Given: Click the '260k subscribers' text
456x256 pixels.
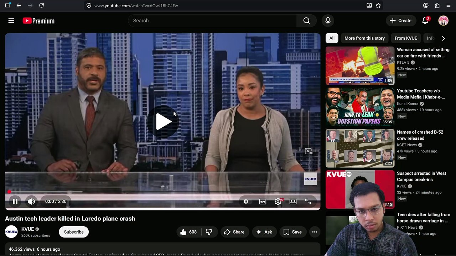Looking at the screenshot, I should (36, 235).
